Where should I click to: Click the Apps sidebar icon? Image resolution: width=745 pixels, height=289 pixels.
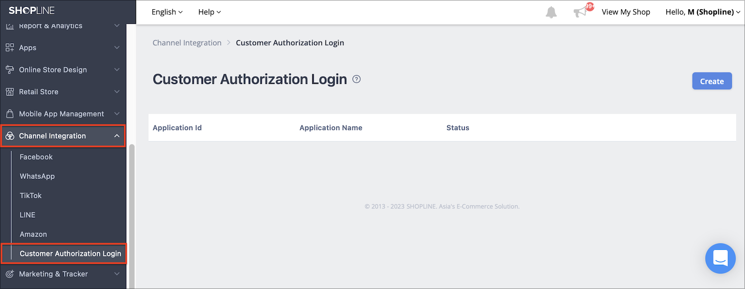pyautogui.click(x=10, y=48)
